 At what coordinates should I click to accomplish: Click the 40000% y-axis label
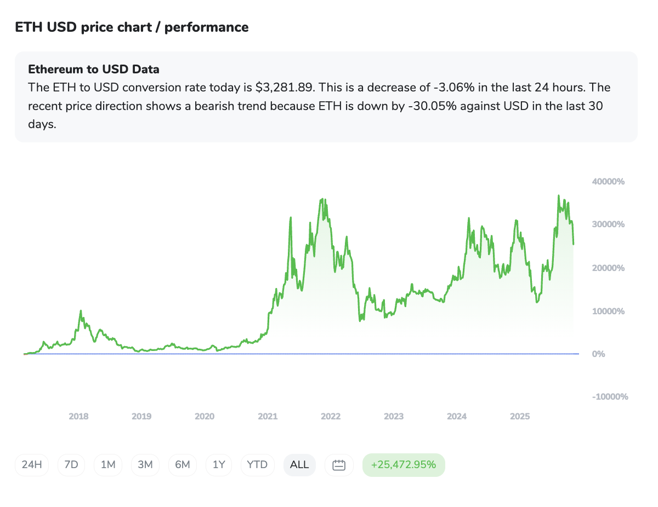609,182
